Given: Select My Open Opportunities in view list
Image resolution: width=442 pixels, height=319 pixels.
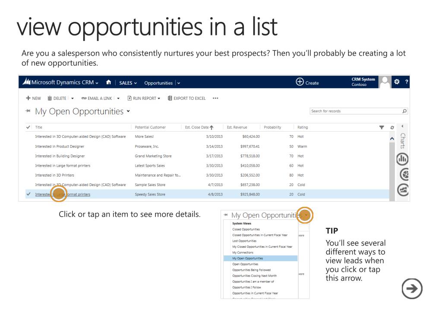Looking at the screenshot, I should [260, 258].
